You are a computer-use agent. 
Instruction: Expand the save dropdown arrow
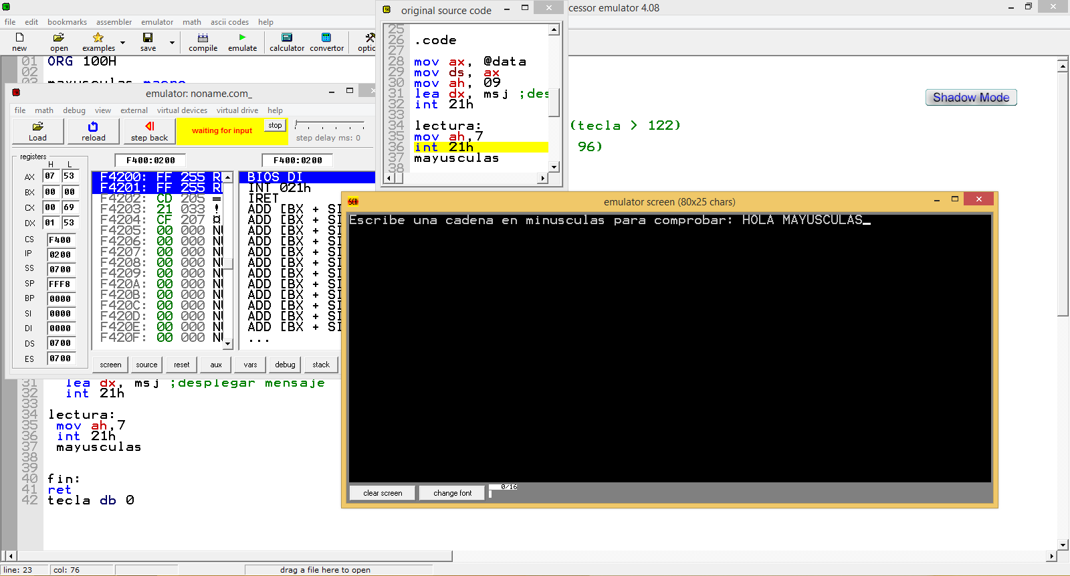coord(172,42)
